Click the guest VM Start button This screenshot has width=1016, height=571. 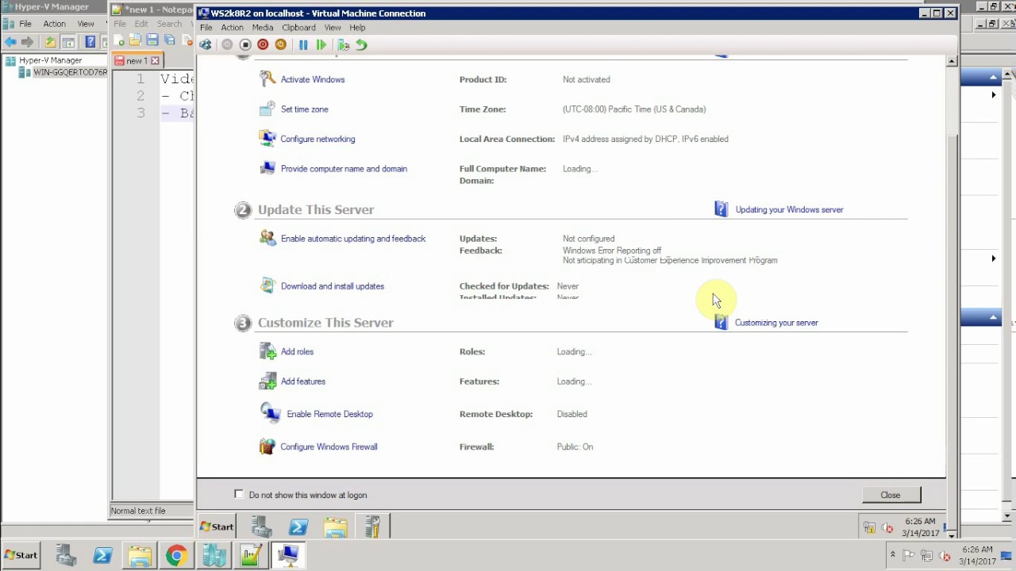pos(217,527)
